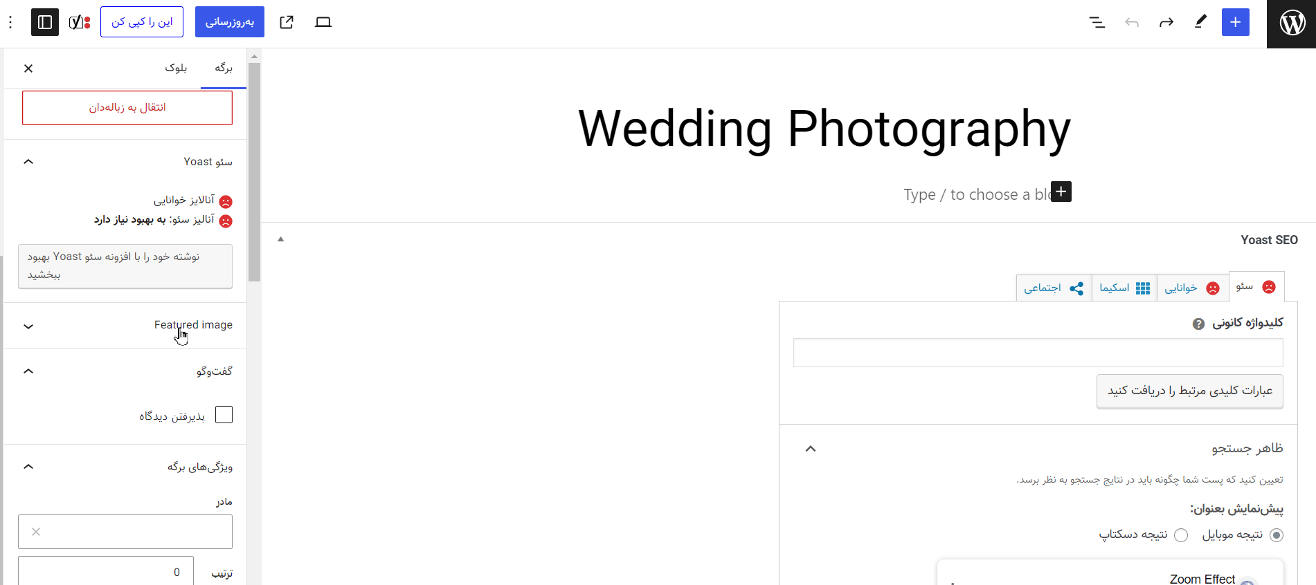Click the کلیدواژه کانونی input field
Image resolution: width=1316 pixels, height=585 pixels.
click(1038, 353)
